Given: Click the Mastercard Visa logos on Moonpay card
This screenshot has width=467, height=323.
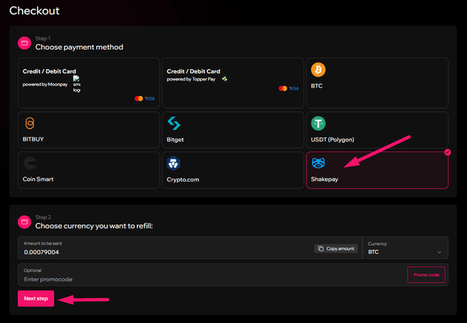Looking at the screenshot, I should (144, 98).
